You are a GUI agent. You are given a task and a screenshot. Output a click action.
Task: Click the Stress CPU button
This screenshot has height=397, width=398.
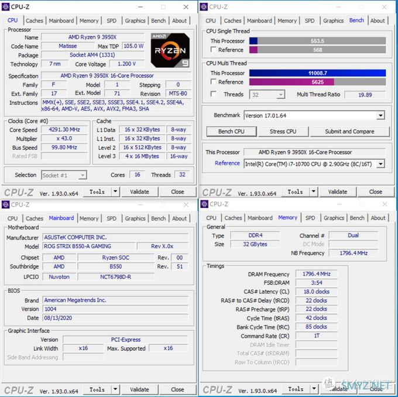(283, 132)
